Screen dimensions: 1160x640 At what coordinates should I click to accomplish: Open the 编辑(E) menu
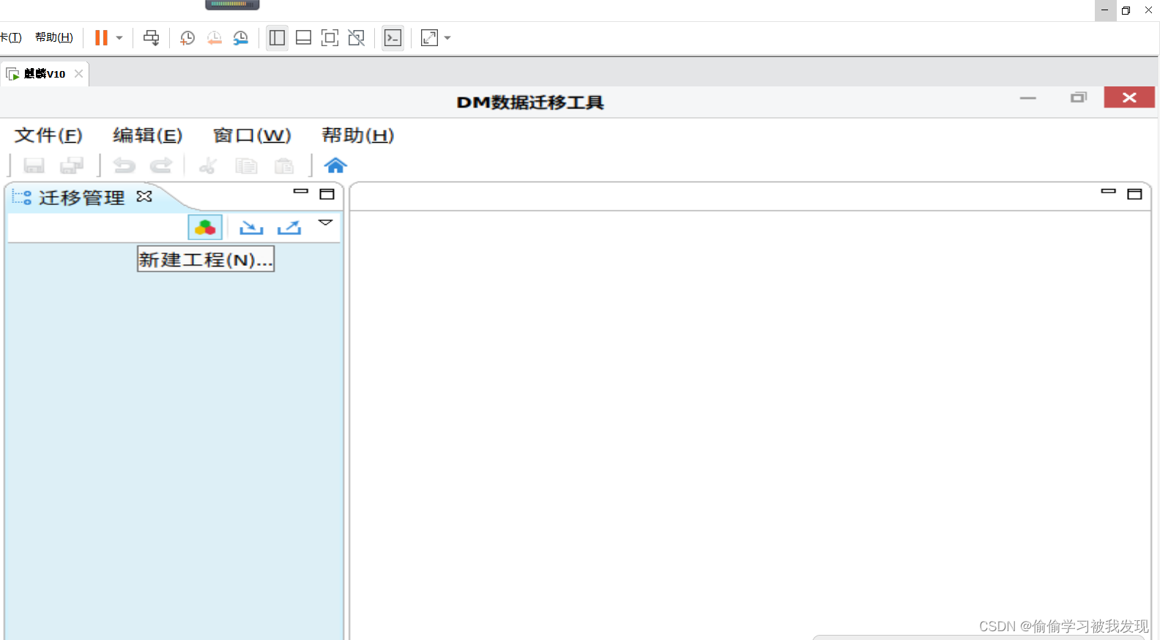click(x=147, y=135)
